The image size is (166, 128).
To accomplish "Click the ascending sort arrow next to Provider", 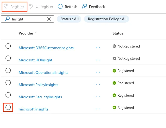I will click(36, 33).
